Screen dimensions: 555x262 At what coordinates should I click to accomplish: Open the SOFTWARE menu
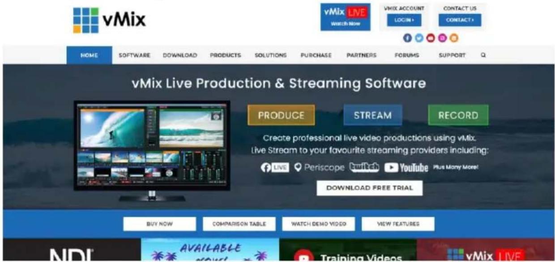(x=134, y=55)
